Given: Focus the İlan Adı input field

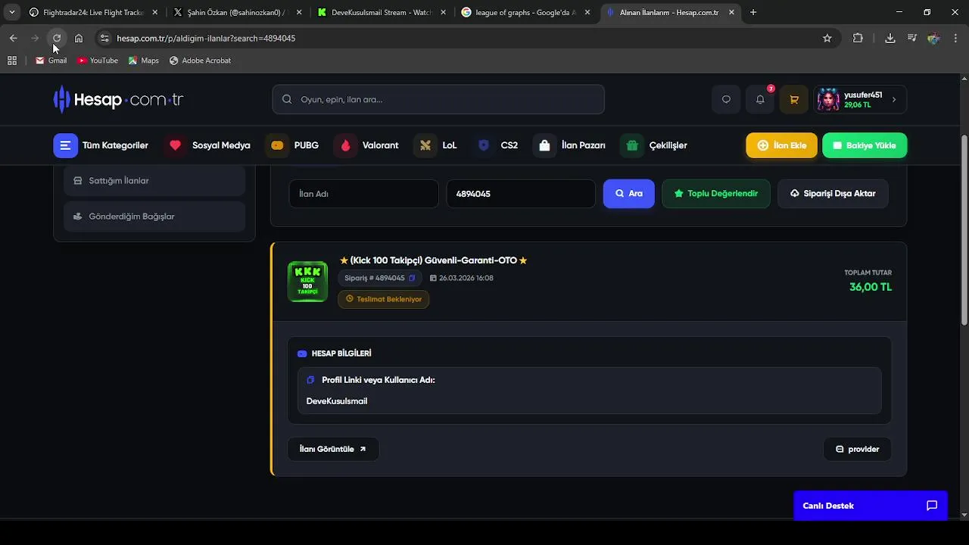Looking at the screenshot, I should coord(363,194).
